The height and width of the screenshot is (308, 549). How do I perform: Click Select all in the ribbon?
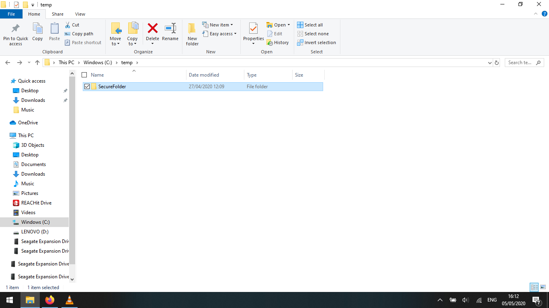tap(310, 25)
